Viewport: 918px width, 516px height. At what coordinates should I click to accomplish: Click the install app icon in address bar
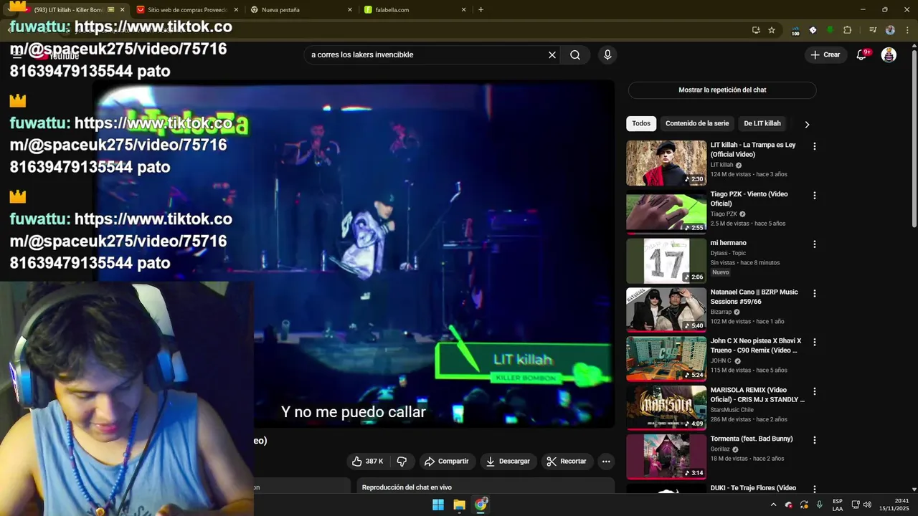click(x=756, y=30)
